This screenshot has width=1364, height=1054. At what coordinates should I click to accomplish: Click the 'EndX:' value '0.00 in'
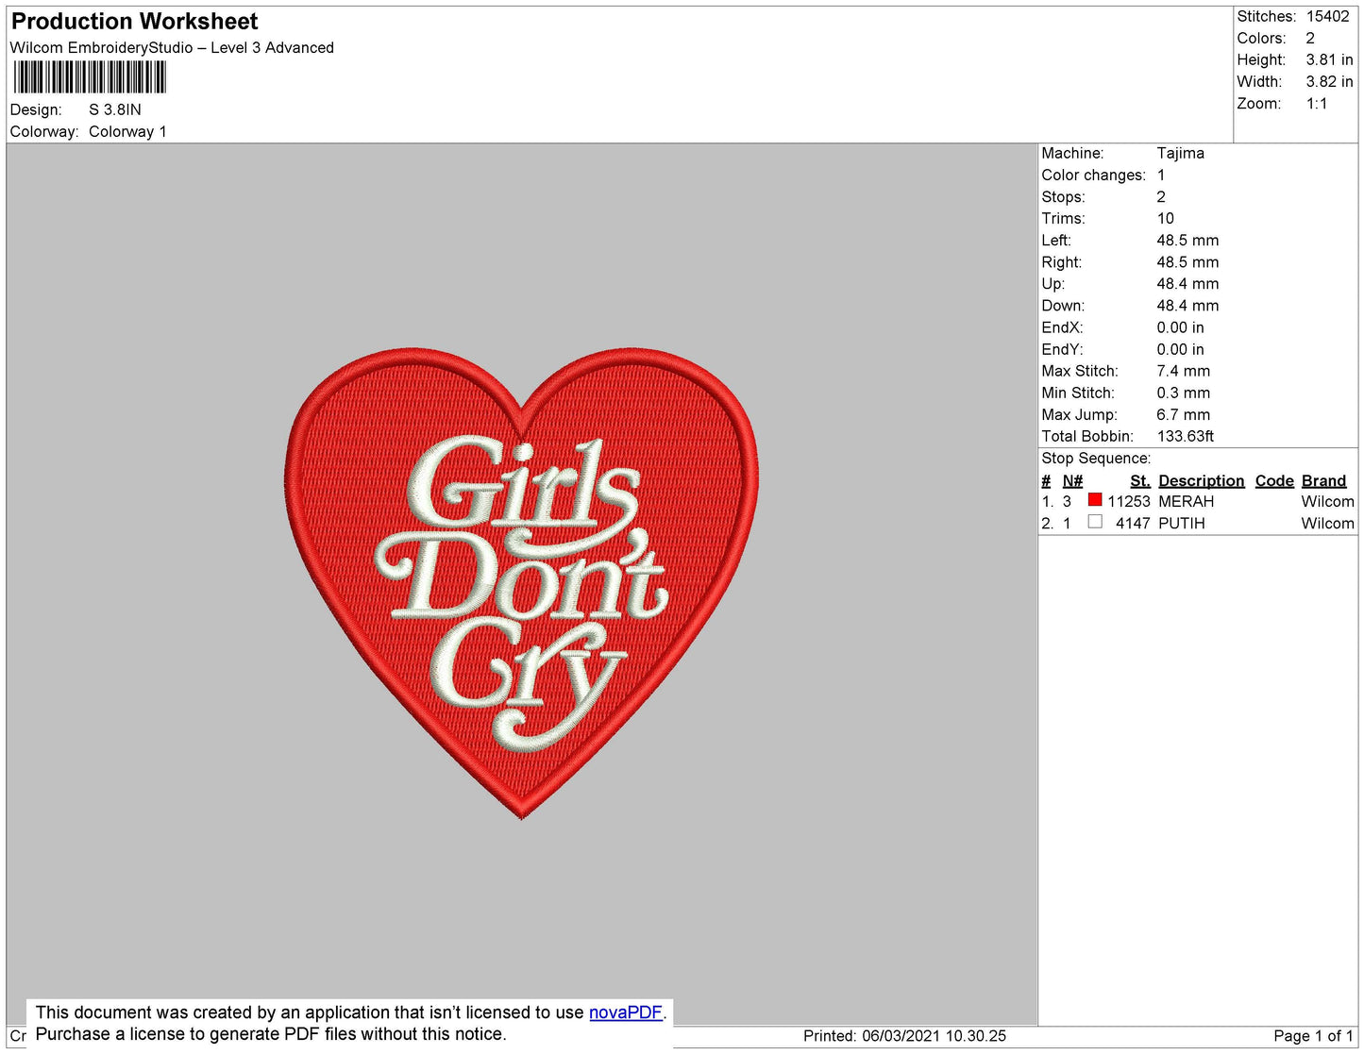[x=1180, y=327]
